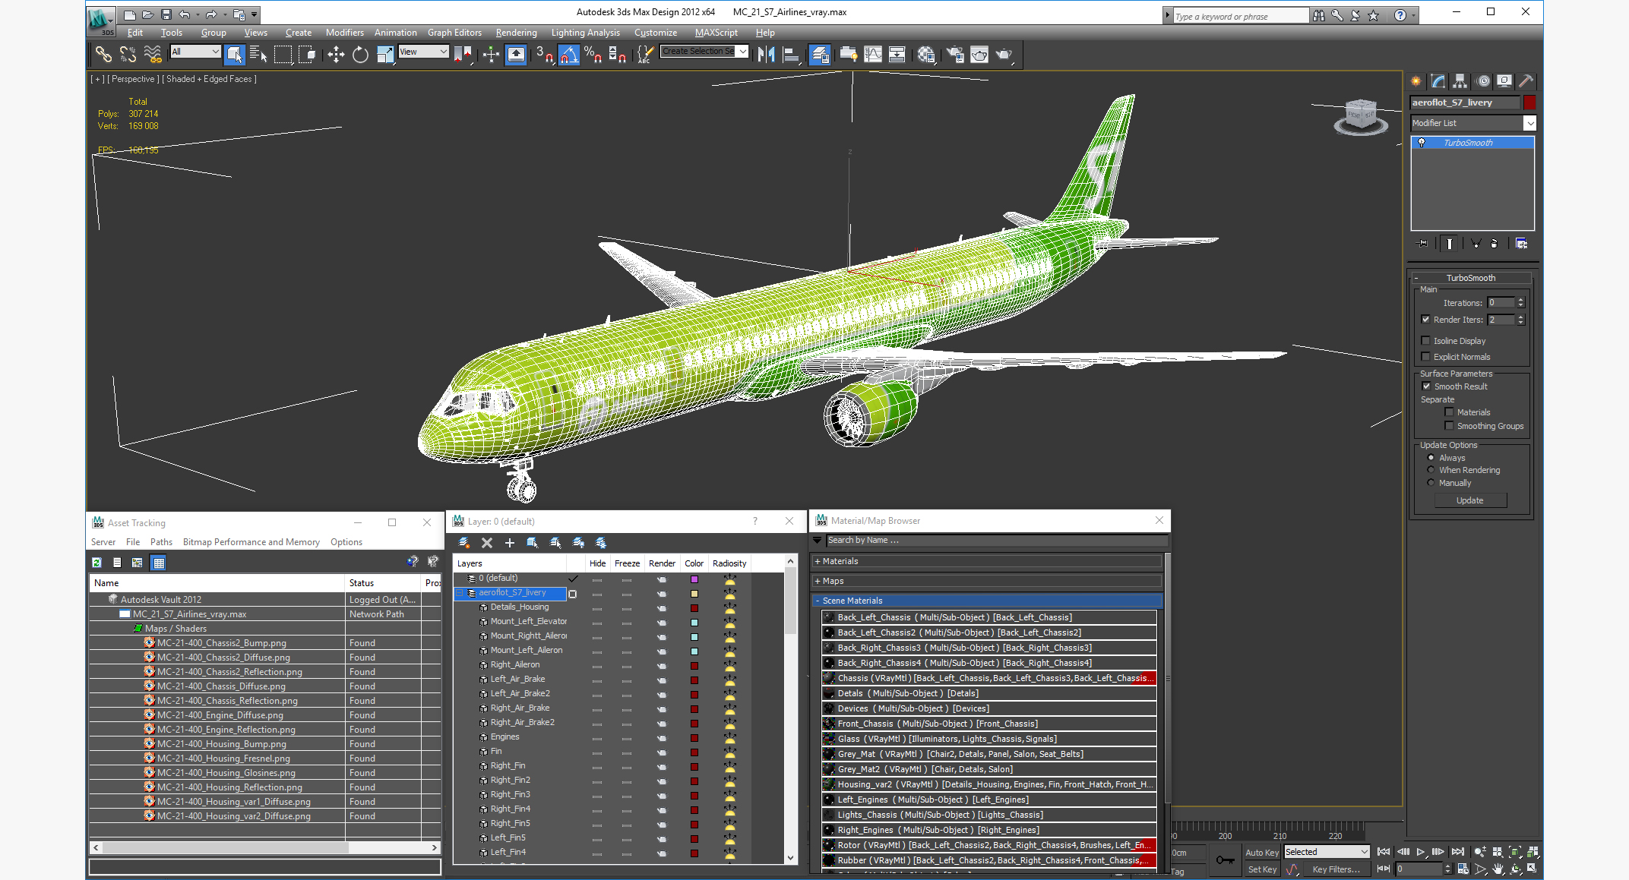The height and width of the screenshot is (880, 1629).
Task: Collapse the Scene Materials group
Action: click(987, 601)
